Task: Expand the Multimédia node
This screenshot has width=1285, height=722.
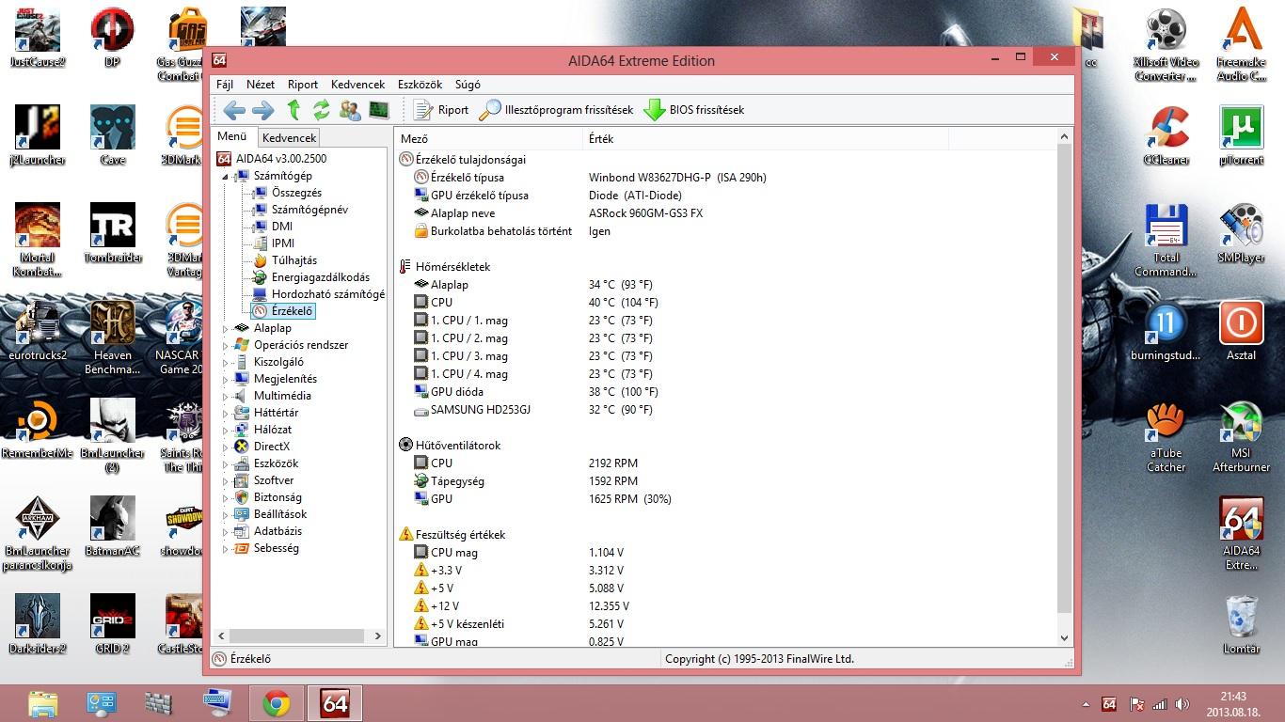Action: (226, 396)
